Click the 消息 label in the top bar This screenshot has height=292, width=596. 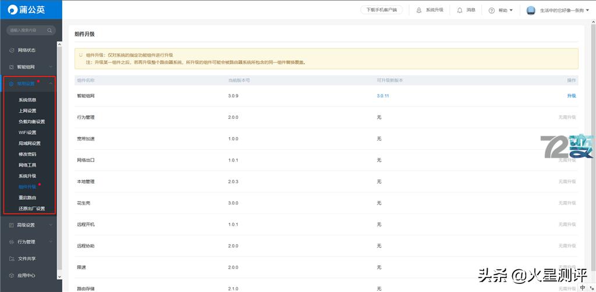(x=471, y=10)
